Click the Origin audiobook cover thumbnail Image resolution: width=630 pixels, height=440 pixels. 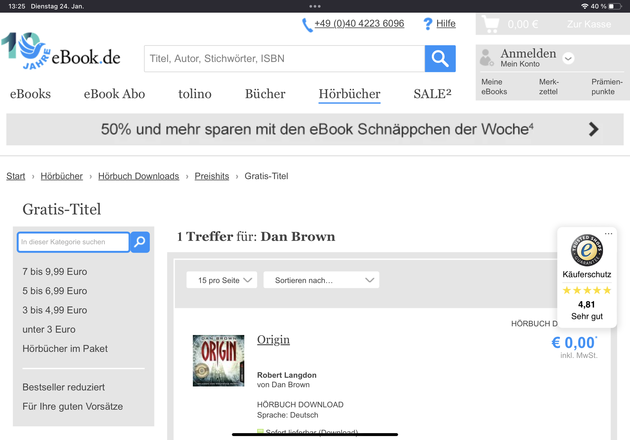pyautogui.click(x=218, y=360)
